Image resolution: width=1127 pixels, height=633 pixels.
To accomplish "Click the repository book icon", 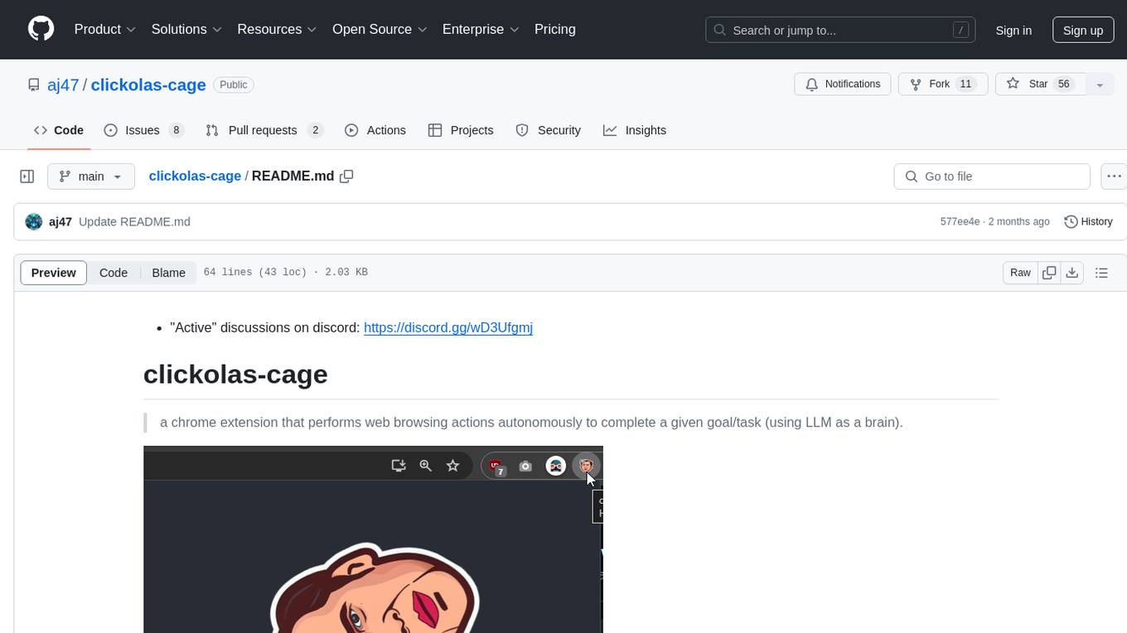I will coord(34,85).
